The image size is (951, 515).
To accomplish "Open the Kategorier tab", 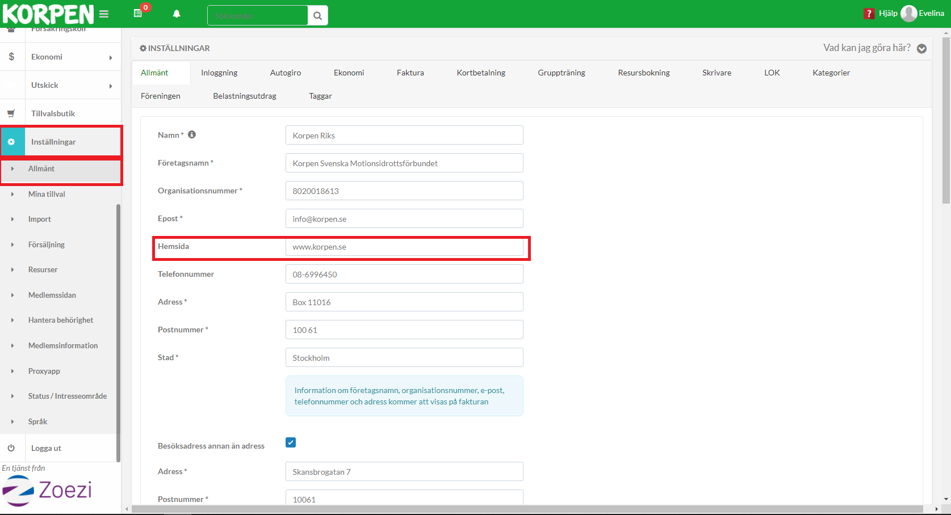I will pyautogui.click(x=831, y=73).
